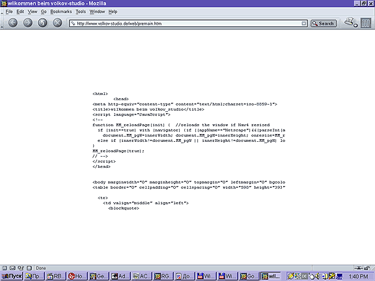Click the Search button
Viewport: 375px width, 281px height.
[324, 23]
